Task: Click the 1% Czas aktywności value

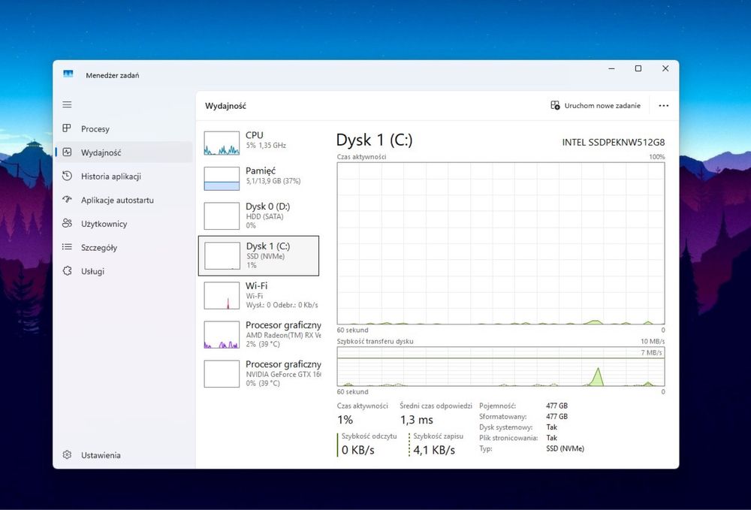Action: coord(345,420)
